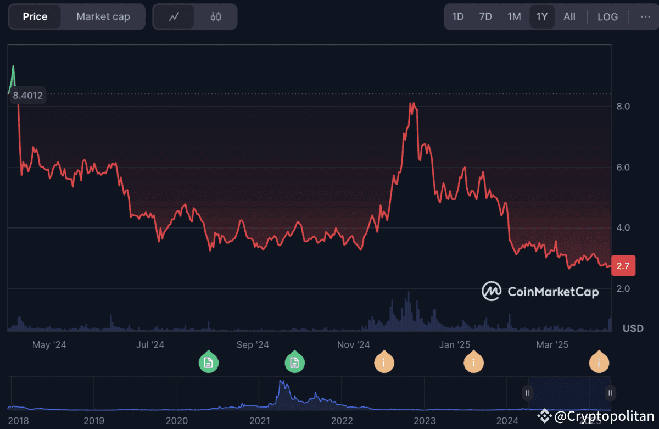The width and height of the screenshot is (659, 429).
Task: Open green report event marker below Jul '24
Action: 209,363
